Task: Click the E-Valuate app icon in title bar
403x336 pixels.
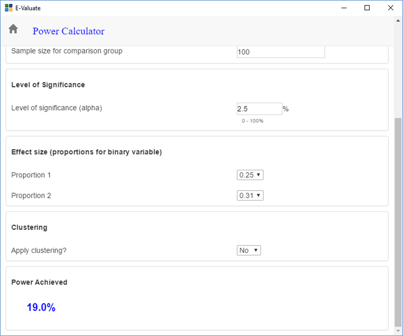Action: [9, 8]
